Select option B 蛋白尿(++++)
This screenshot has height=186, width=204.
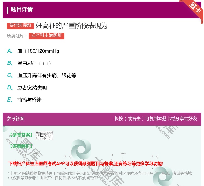[29, 63]
